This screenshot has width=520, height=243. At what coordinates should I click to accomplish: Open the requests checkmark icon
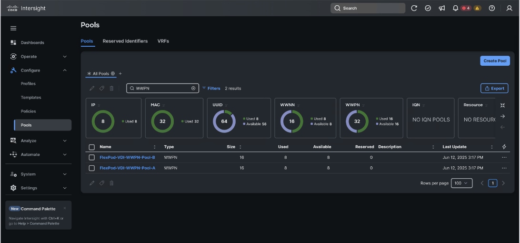click(428, 8)
